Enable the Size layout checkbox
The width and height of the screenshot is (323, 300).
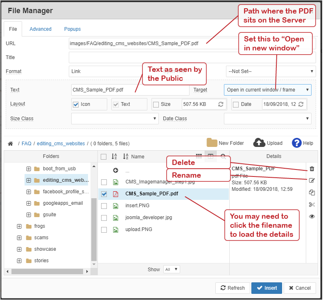click(x=156, y=105)
